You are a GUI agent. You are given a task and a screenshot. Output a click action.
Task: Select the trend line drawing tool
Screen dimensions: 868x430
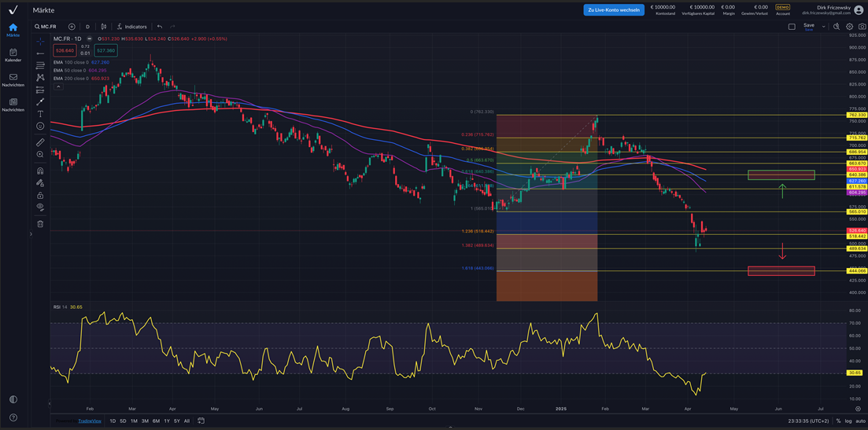click(x=40, y=53)
